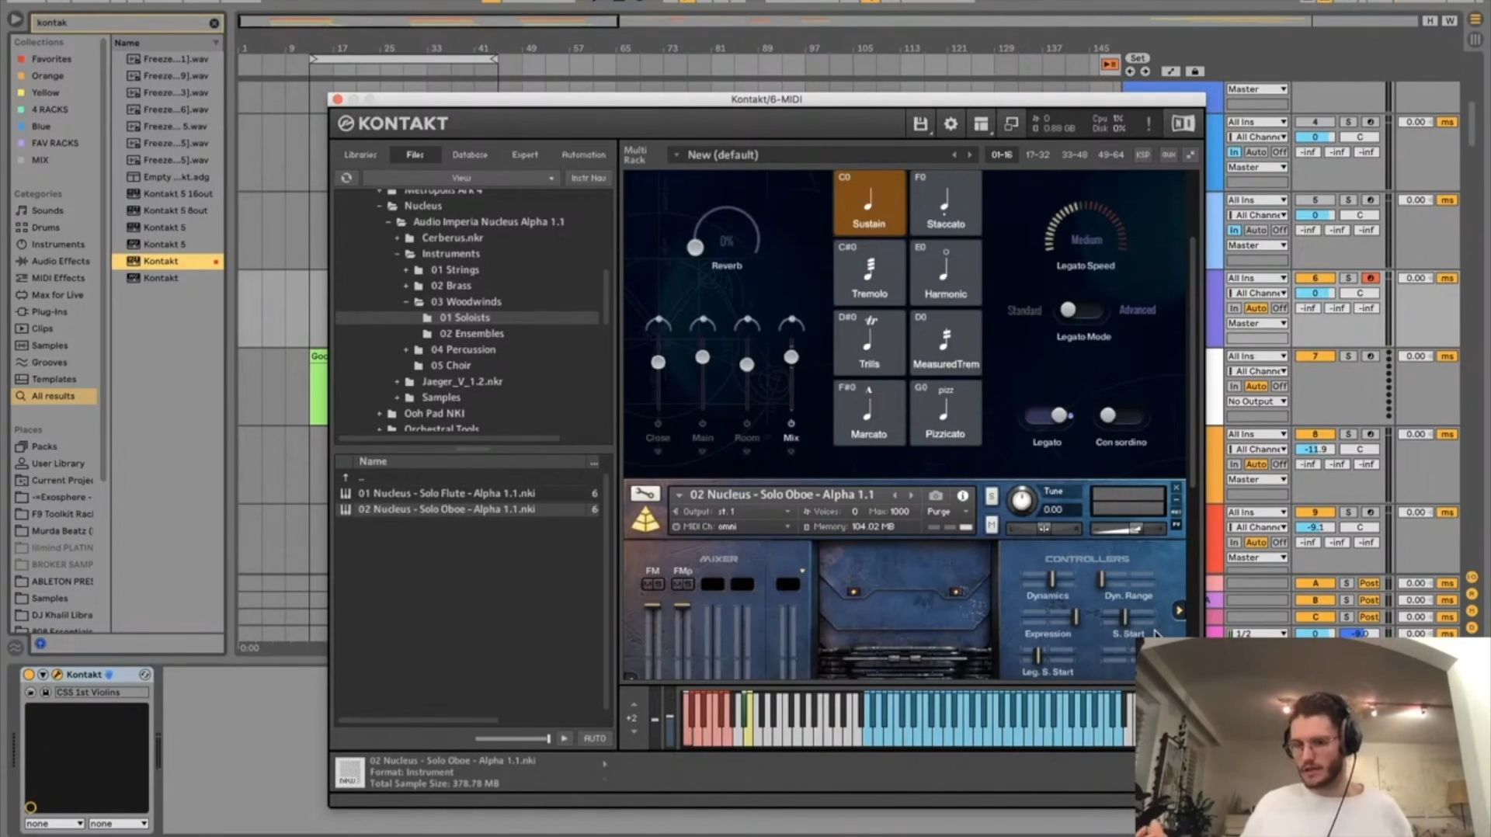Clear the kontak search field
The height and width of the screenshot is (837, 1491).
tap(214, 23)
